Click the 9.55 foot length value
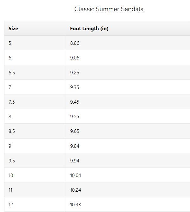 [75, 116]
